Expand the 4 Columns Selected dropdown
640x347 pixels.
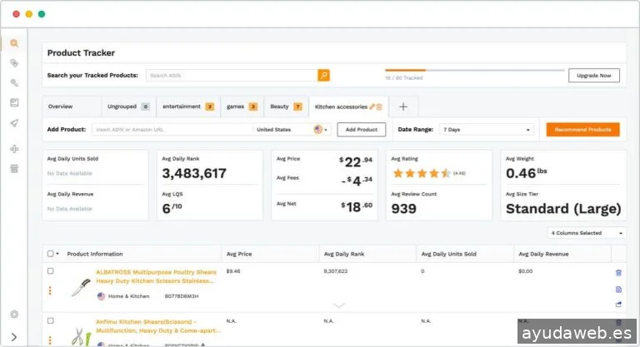587,233
